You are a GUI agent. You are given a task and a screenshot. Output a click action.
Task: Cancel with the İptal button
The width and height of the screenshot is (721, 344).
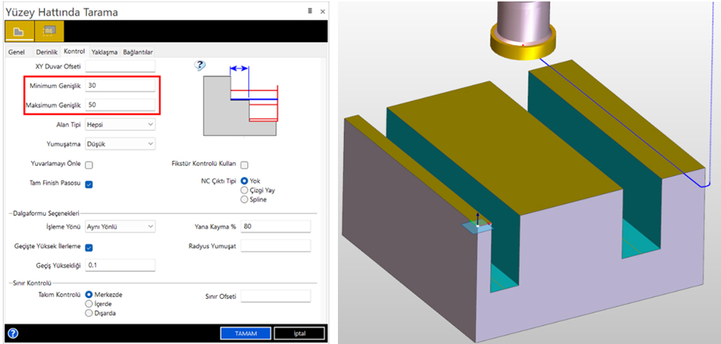[x=299, y=333]
